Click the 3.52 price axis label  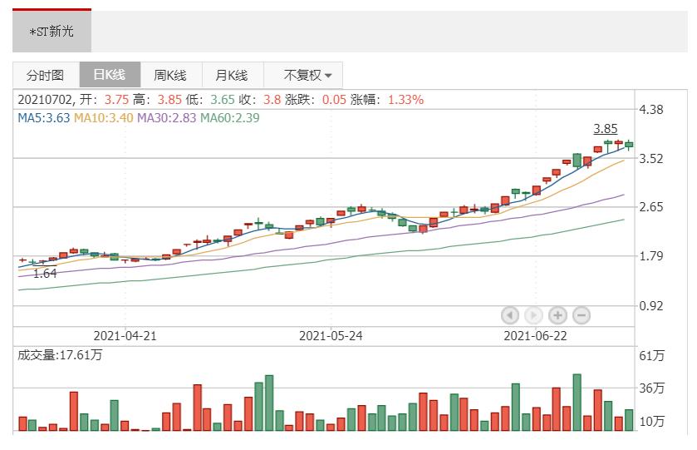(x=650, y=159)
